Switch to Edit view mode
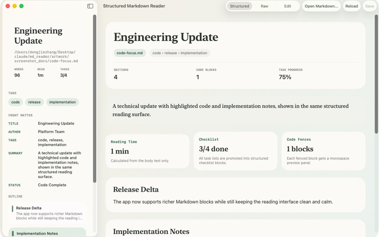 point(288,6)
